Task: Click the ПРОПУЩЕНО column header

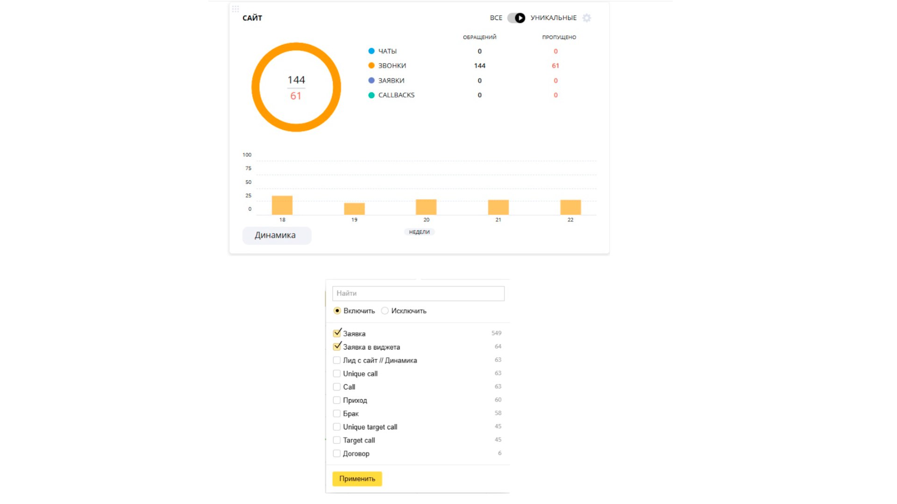Action: pos(559,37)
